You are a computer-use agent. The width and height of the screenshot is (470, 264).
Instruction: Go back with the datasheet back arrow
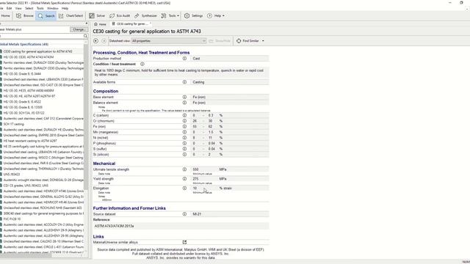pos(96,41)
